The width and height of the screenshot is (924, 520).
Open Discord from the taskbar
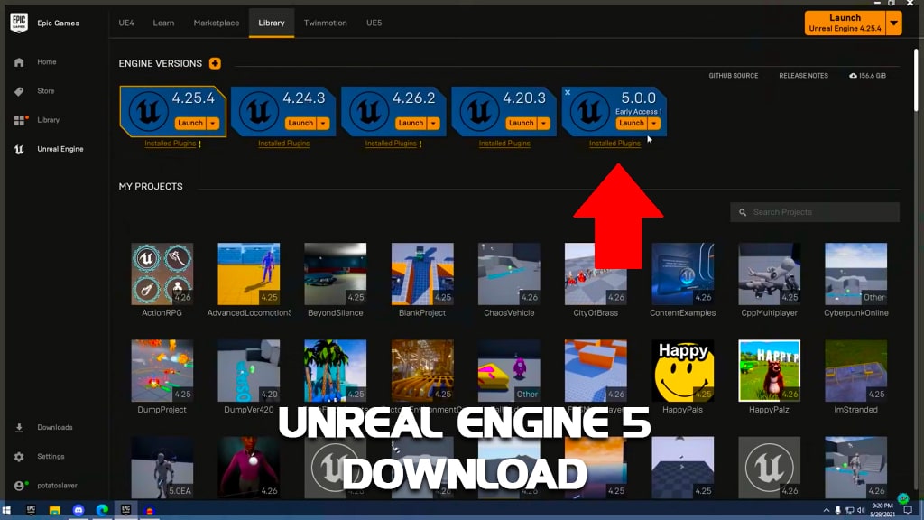[79, 510]
